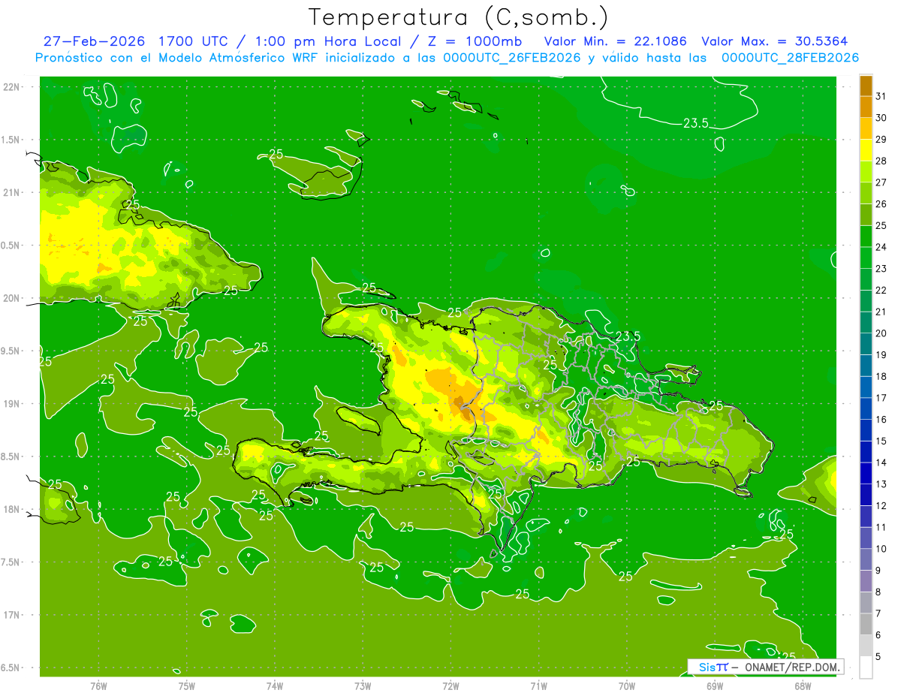This screenshot has width=901, height=696.
Task: Click the '70W' longitude axis label
Action: pos(627,685)
